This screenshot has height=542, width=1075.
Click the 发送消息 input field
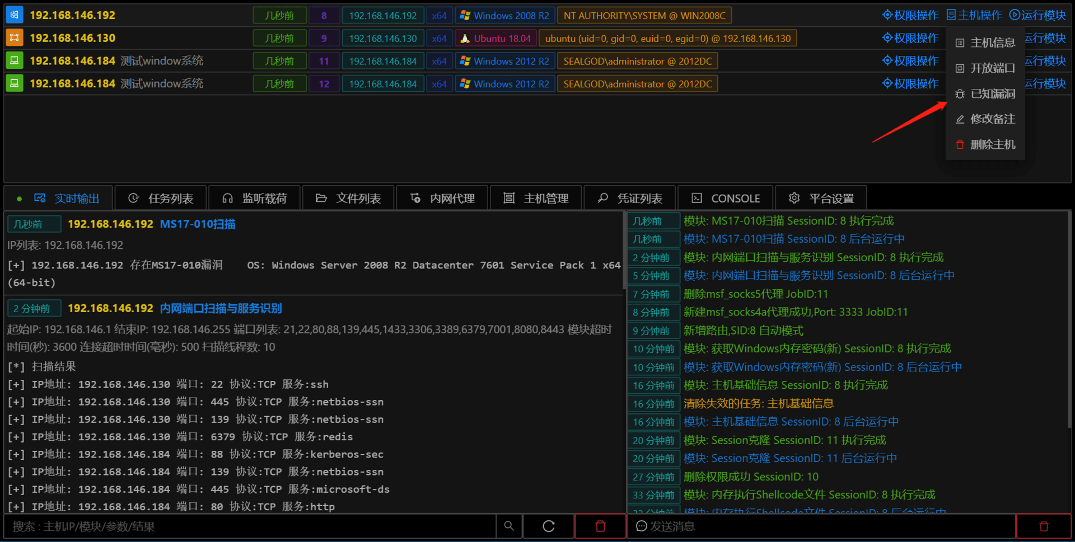click(821, 526)
